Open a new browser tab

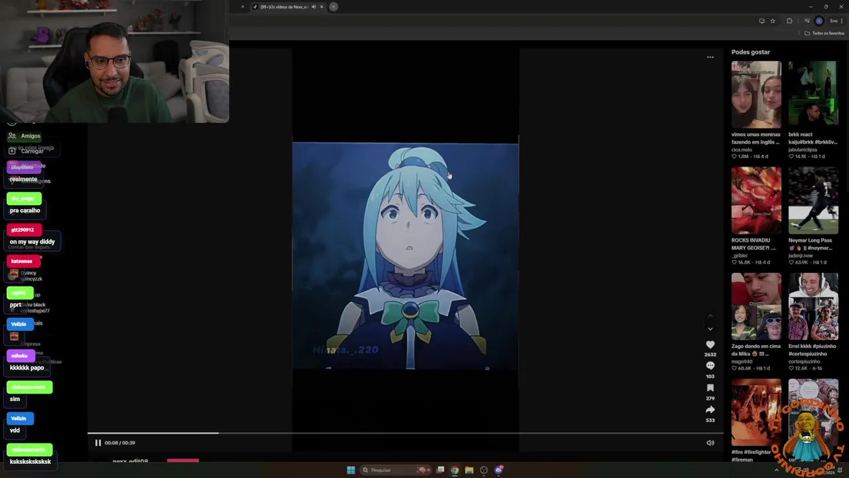tap(334, 7)
